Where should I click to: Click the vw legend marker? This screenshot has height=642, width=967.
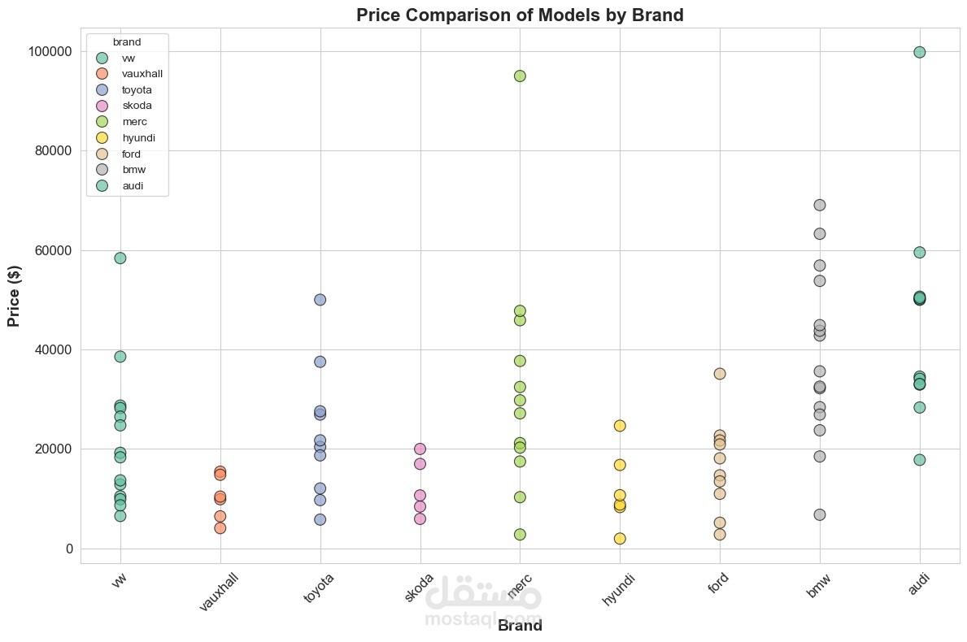[102, 58]
